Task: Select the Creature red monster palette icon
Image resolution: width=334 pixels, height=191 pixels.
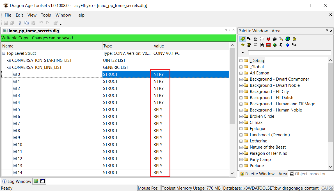Action: click(268, 39)
